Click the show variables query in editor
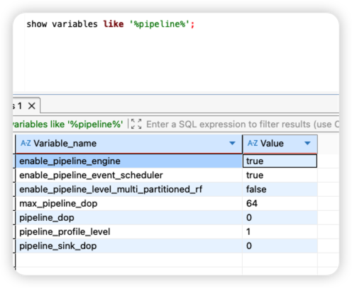This screenshot has height=288, width=352. (x=110, y=24)
